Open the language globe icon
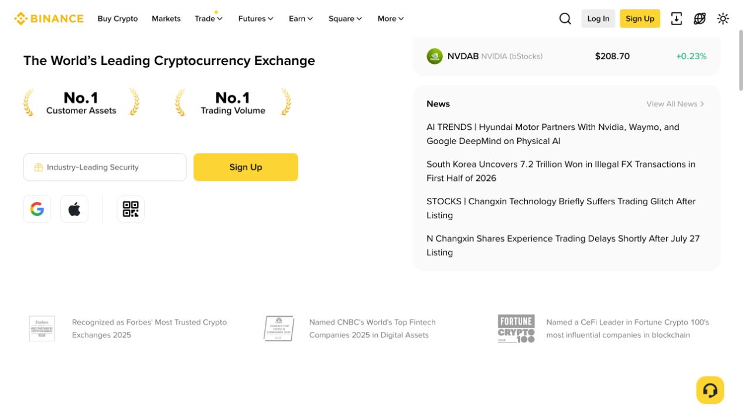 click(700, 19)
